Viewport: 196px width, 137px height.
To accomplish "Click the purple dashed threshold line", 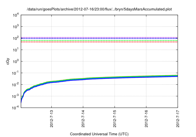I will click(x=99, y=37).
